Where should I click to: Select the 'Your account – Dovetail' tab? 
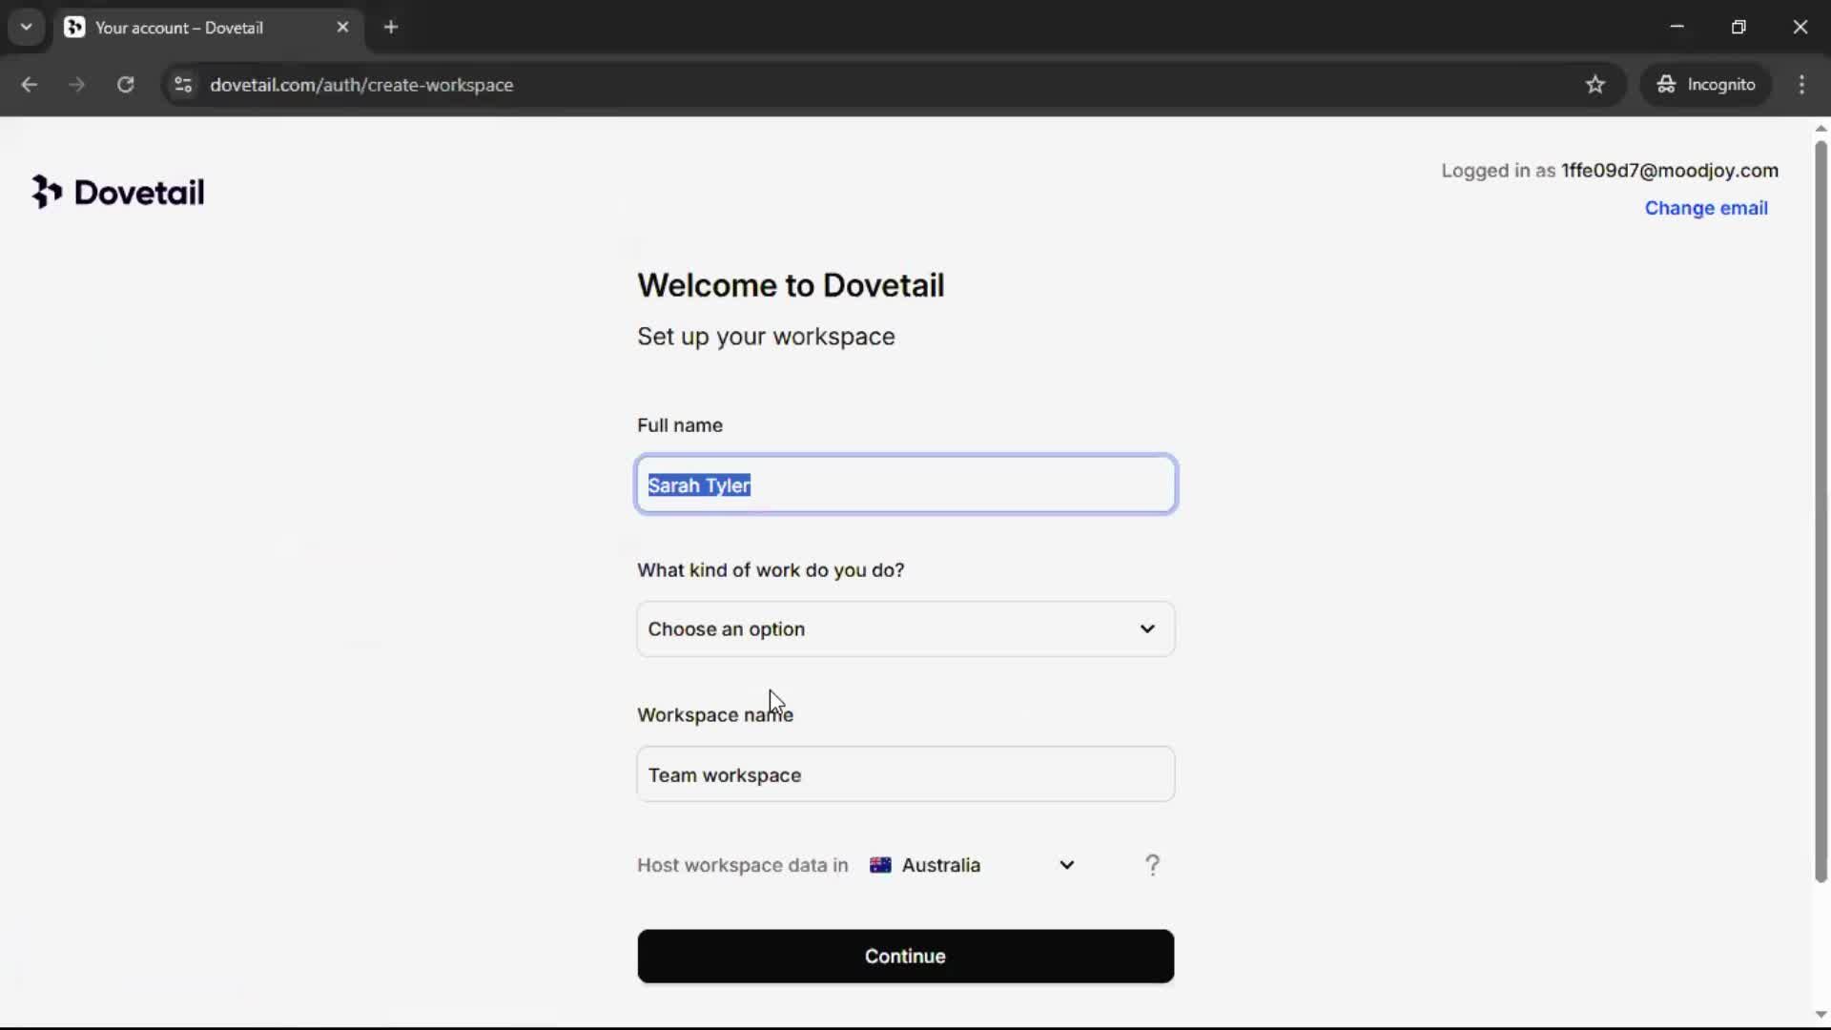[x=179, y=28]
